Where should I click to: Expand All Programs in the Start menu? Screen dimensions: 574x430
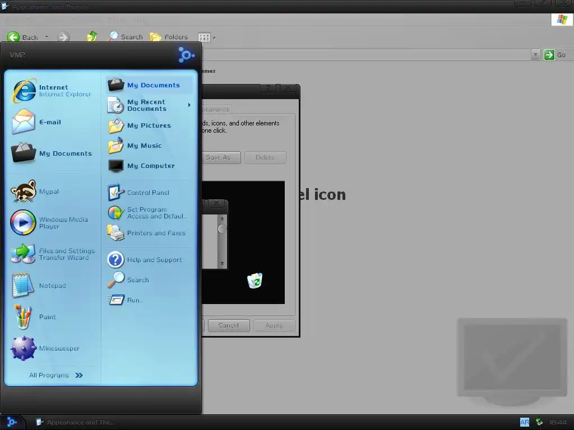coord(55,375)
